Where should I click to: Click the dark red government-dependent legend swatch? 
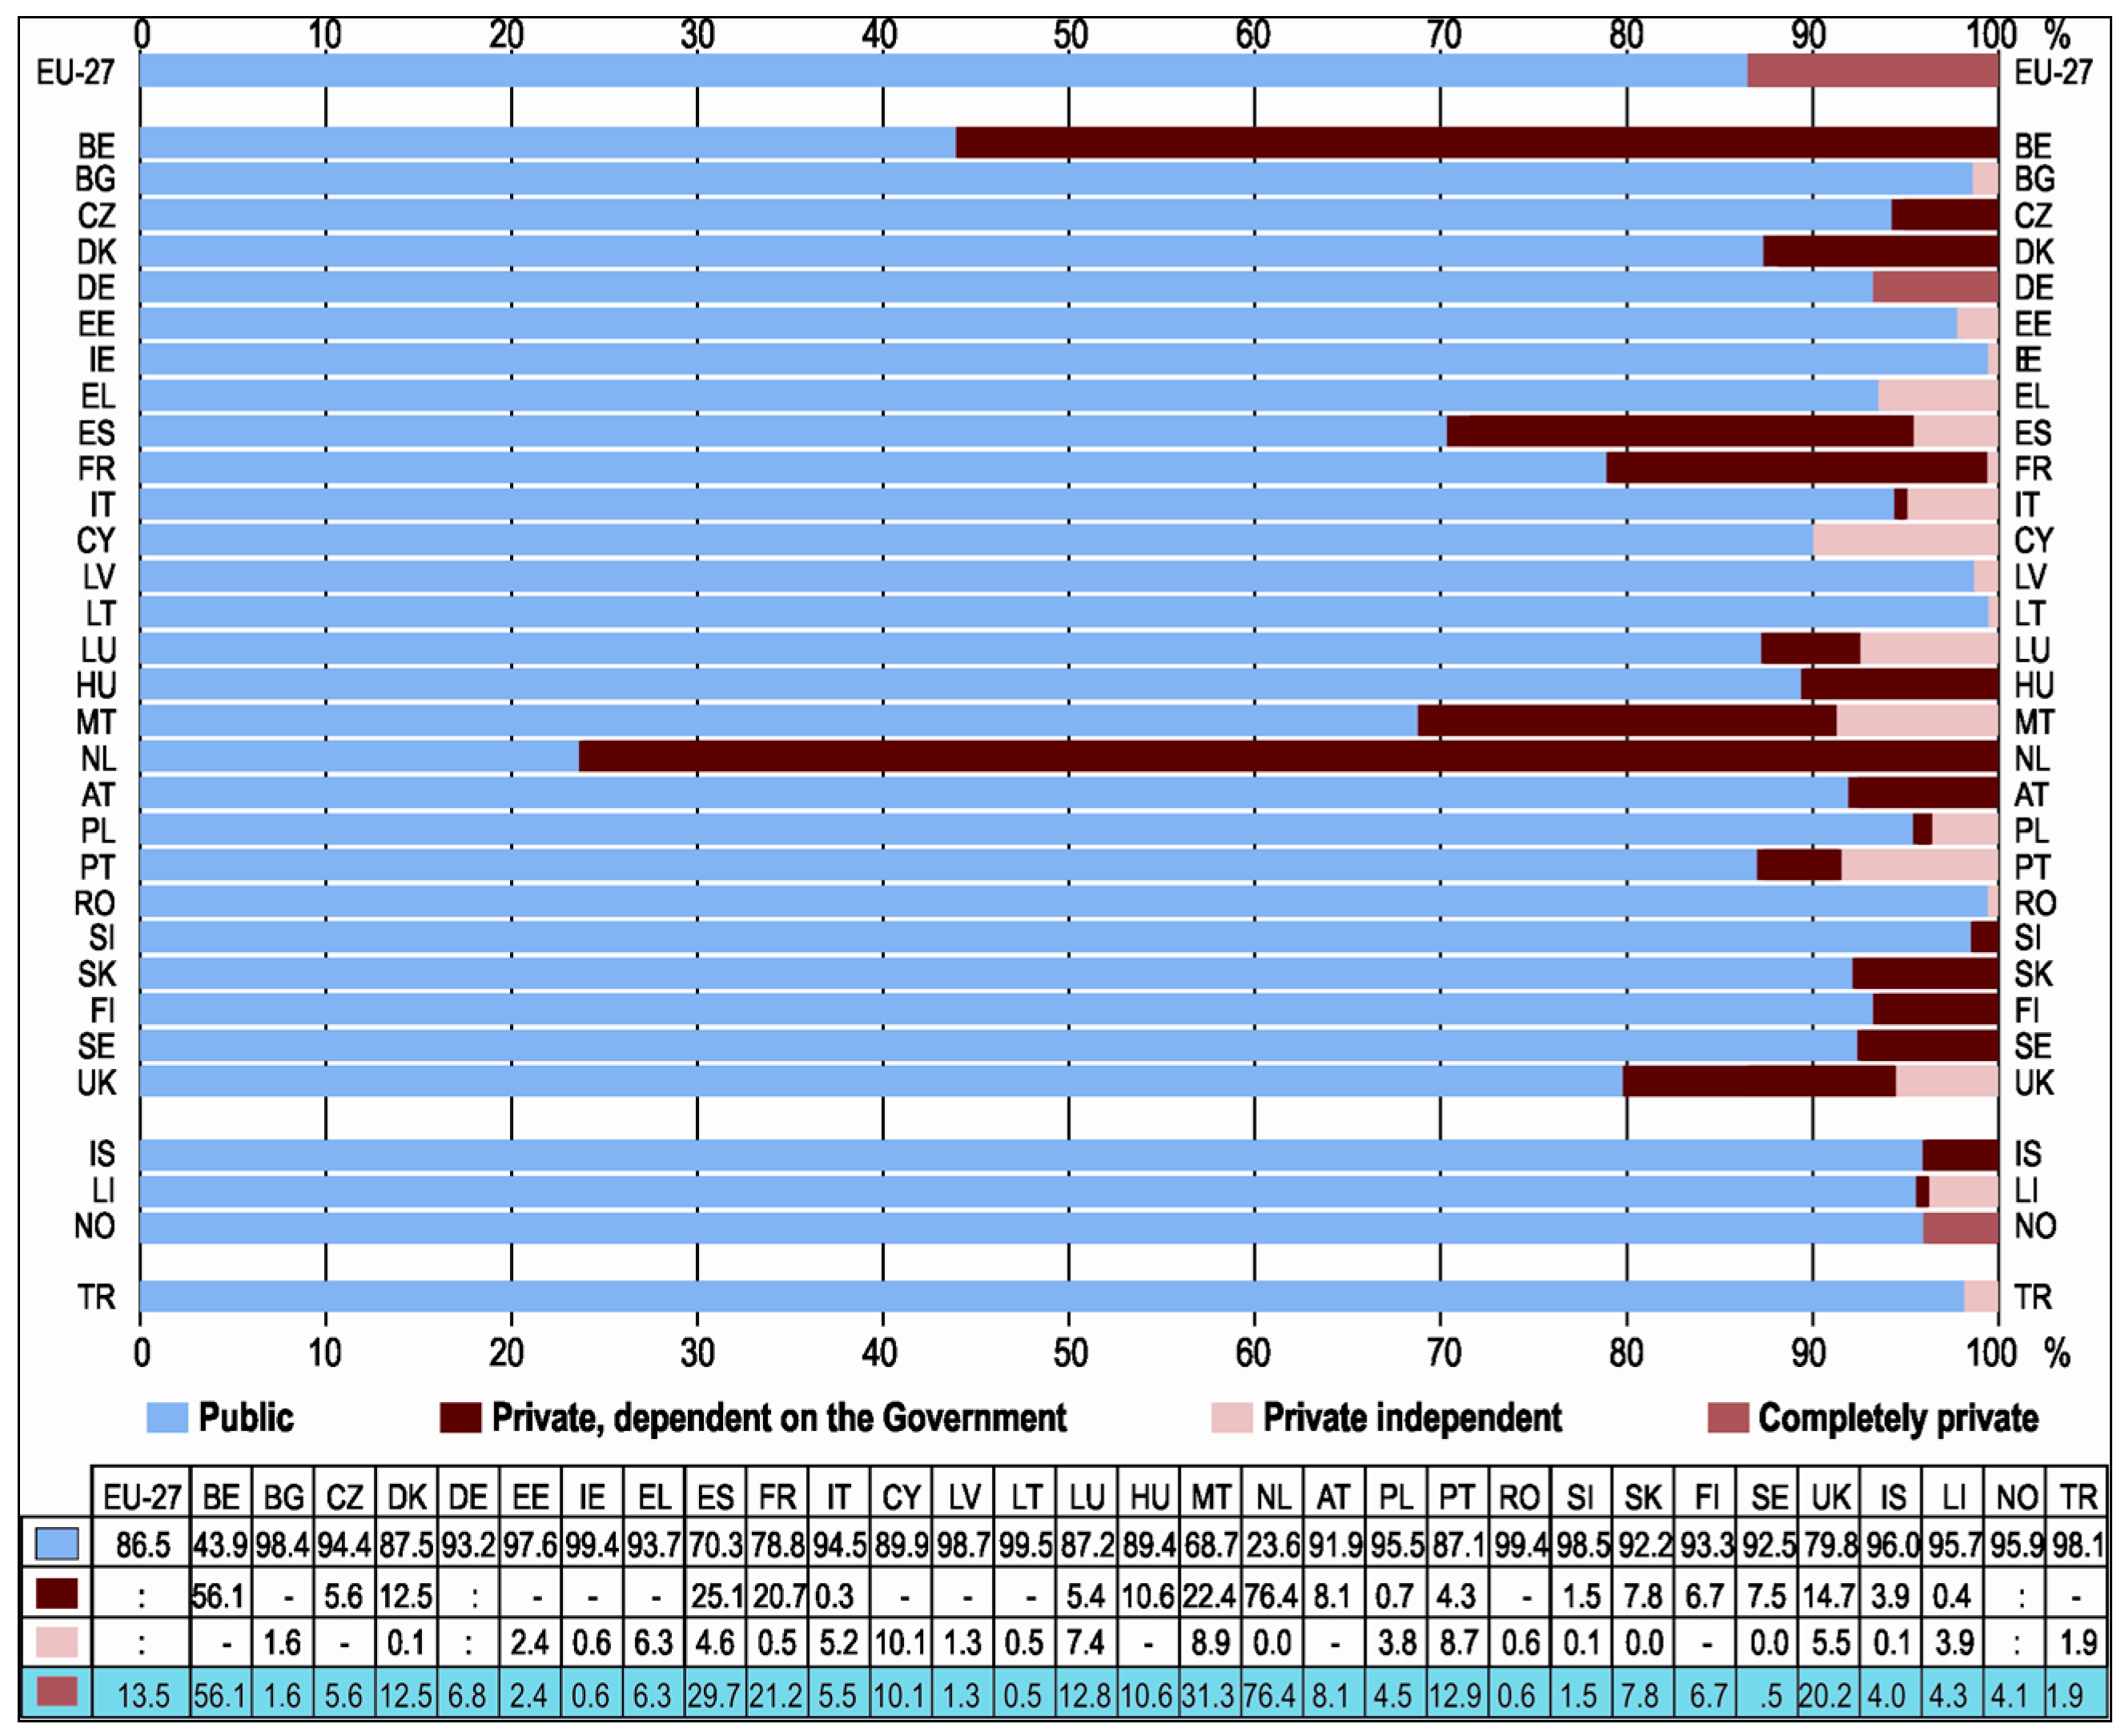(x=461, y=1417)
